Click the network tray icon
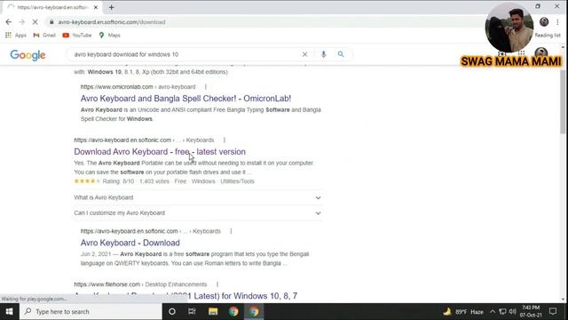The image size is (568, 320). point(502,312)
